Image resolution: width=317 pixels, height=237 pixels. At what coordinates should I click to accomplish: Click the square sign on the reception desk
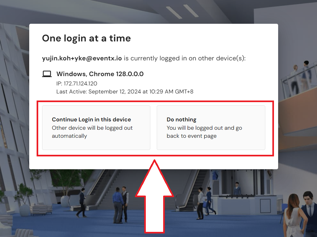[x=265, y=206]
